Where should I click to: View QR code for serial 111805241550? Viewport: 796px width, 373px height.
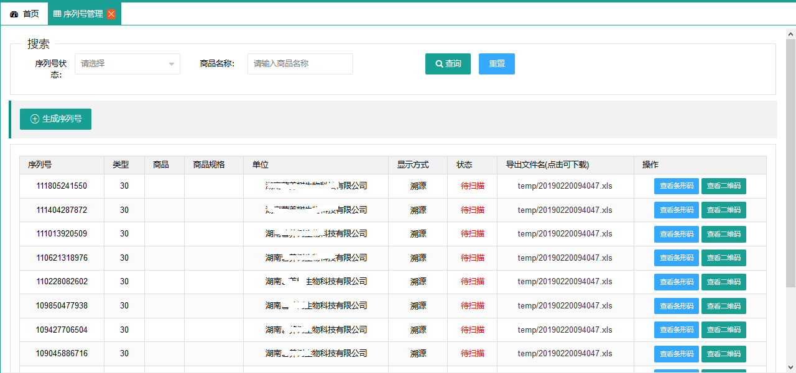click(x=723, y=186)
